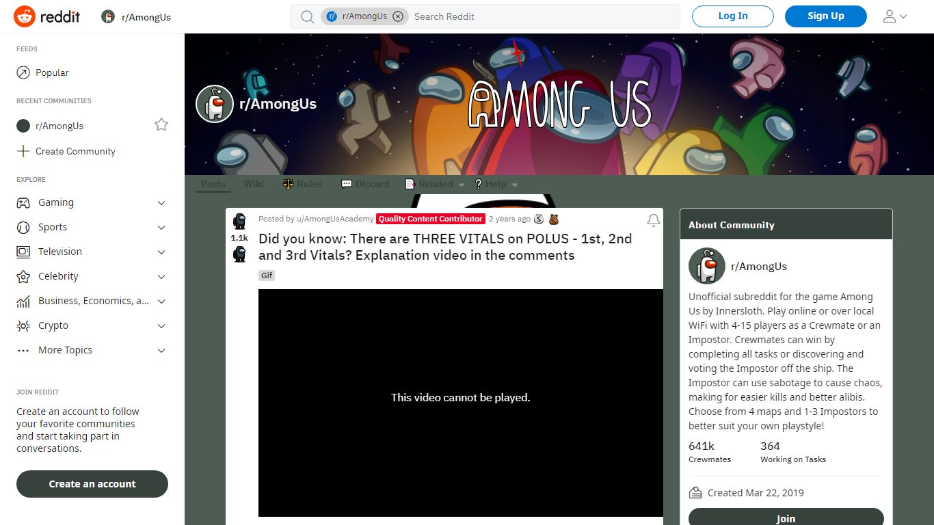Screen dimensions: 934x525
Task: Expand the Gaming topic chevron
Action: 161,203
